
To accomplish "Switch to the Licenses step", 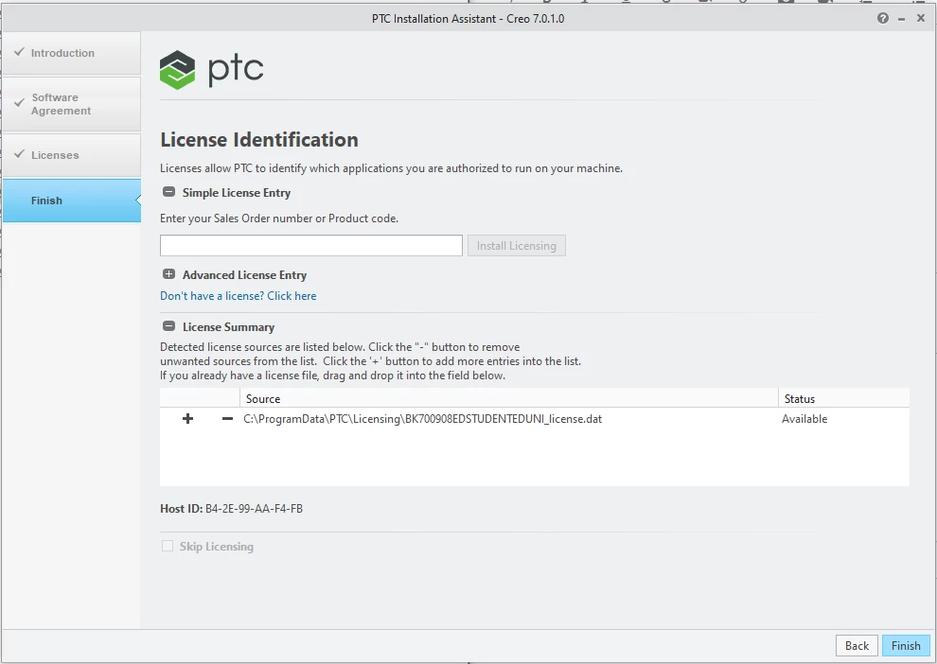I will coord(72,155).
